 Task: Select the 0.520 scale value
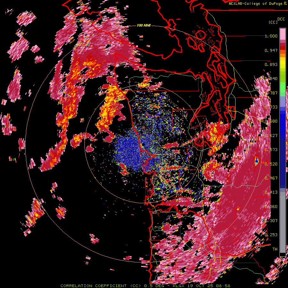click(271, 164)
